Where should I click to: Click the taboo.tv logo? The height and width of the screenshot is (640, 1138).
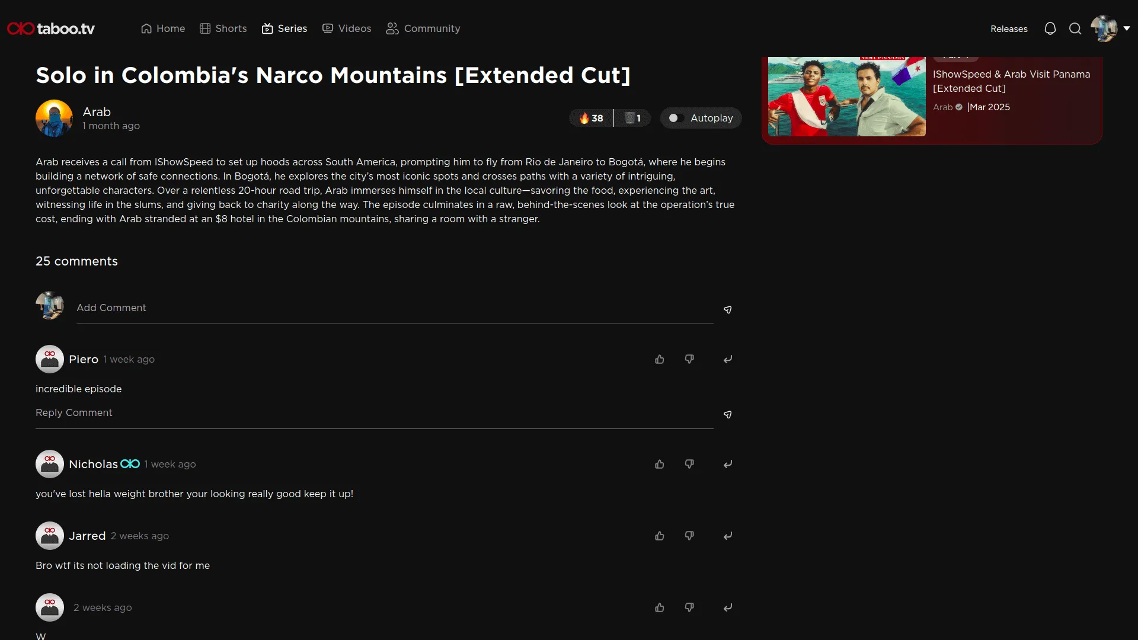pyautogui.click(x=51, y=28)
